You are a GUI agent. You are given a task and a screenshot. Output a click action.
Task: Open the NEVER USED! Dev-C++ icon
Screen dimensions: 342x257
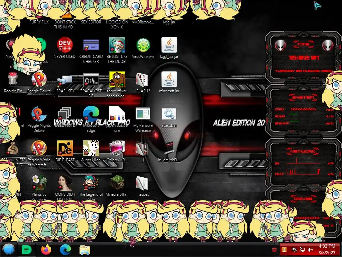(65, 45)
